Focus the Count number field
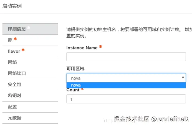Viewport: 192px width, 126px height. click(x=126, y=99)
